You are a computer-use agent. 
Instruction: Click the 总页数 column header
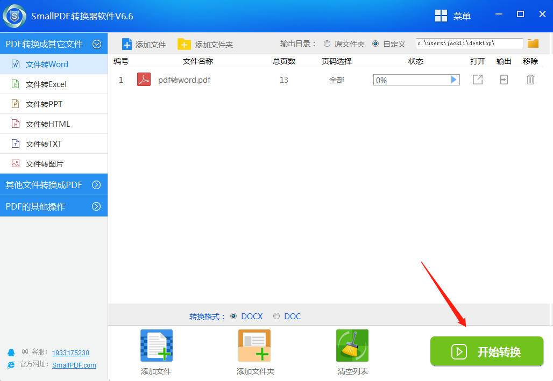[x=284, y=61]
